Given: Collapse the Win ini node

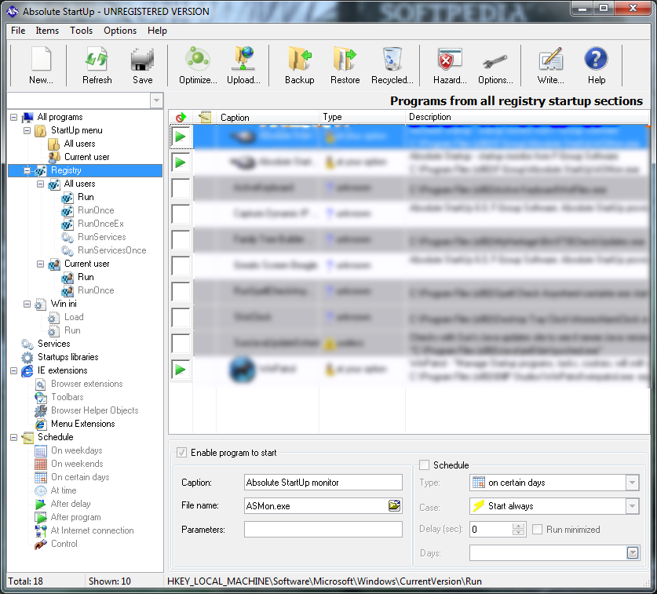Looking at the screenshot, I should click(x=27, y=304).
